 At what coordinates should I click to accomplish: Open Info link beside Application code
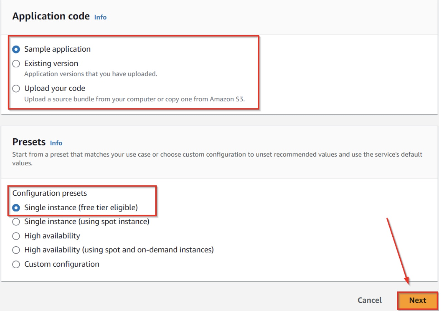pos(100,17)
